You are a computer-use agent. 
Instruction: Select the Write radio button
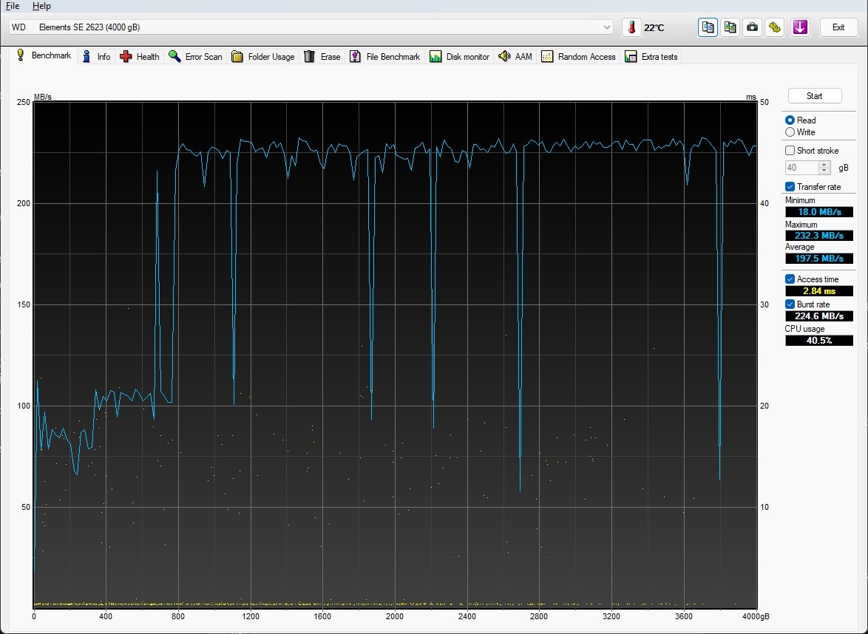coord(790,132)
